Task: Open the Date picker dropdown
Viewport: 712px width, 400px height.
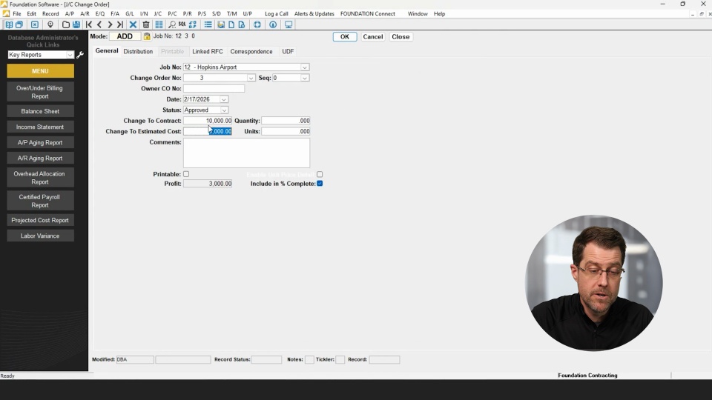Action: pos(224,99)
